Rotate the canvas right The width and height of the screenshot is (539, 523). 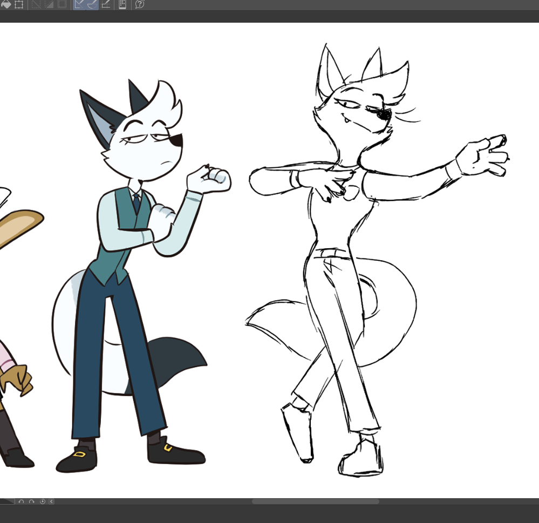click(31, 501)
